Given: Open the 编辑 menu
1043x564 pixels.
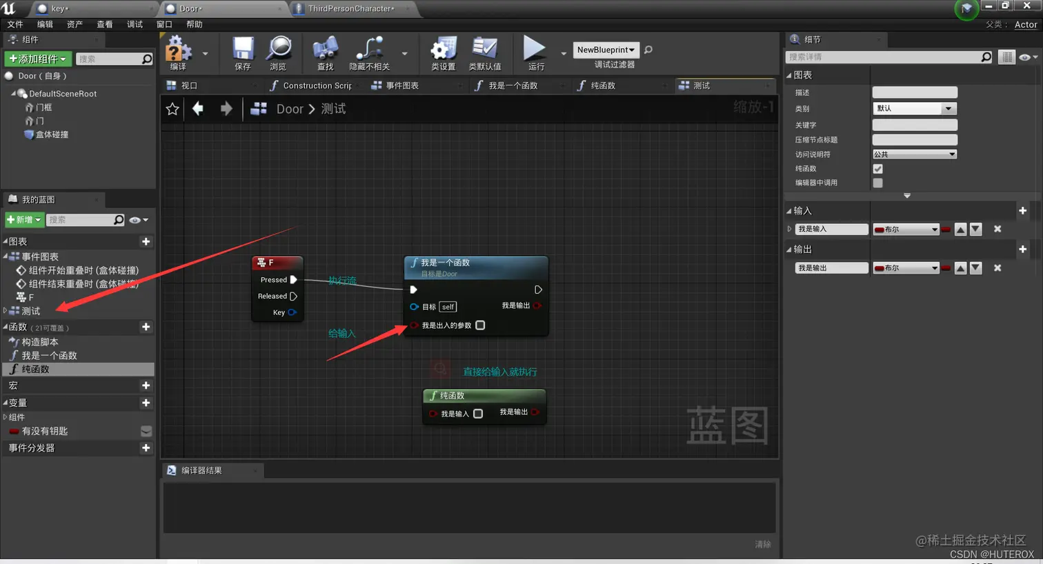Looking at the screenshot, I should tap(45, 24).
